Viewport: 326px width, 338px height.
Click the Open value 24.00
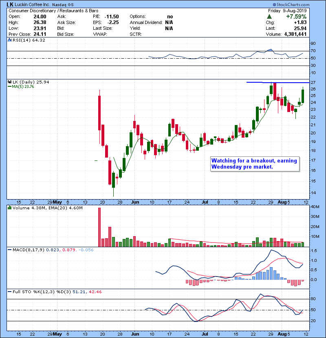point(40,17)
